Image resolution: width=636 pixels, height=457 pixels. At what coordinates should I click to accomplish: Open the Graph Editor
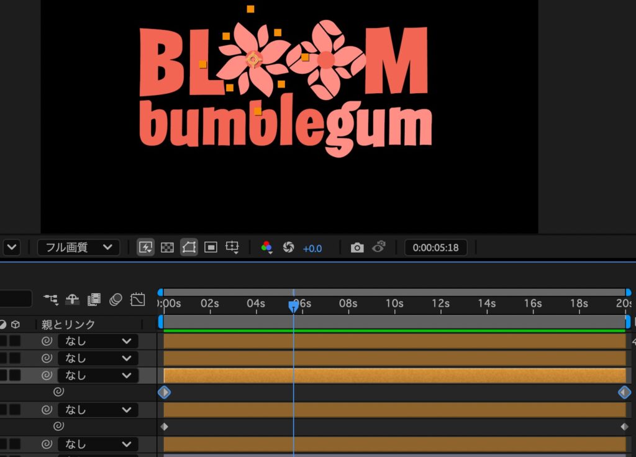tap(137, 299)
